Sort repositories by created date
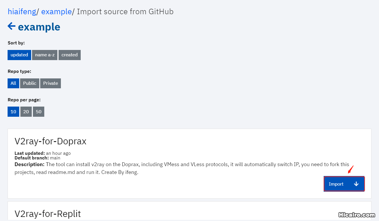This screenshot has width=379, height=221. [x=69, y=55]
